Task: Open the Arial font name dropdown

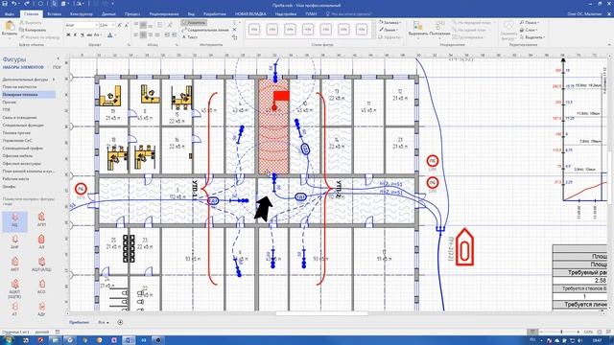Action: tap(96, 25)
